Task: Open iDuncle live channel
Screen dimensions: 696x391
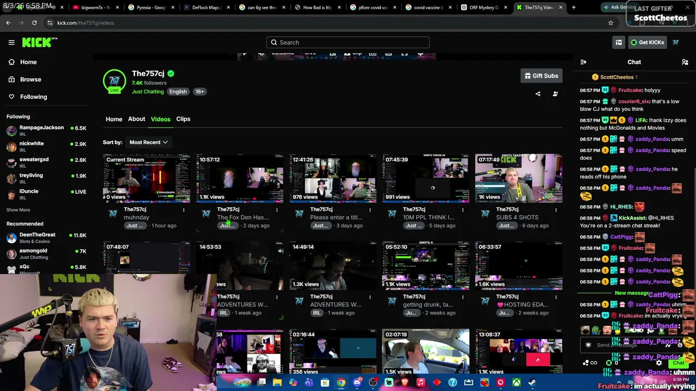Action: [46, 194]
